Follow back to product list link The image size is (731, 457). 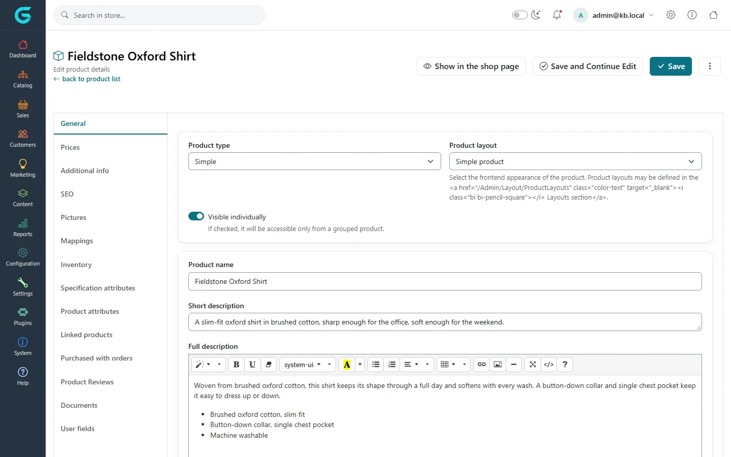pyautogui.click(x=87, y=79)
